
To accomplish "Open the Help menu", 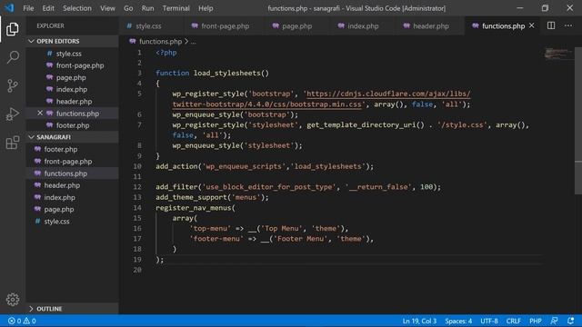I will tap(206, 8).
